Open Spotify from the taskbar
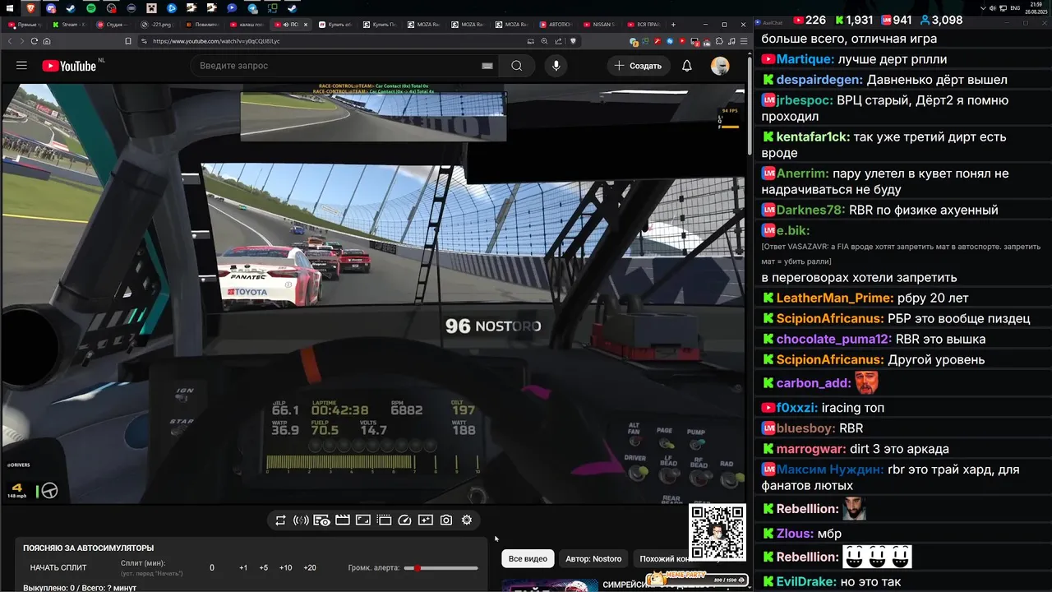The width and height of the screenshot is (1052, 592). (90, 8)
